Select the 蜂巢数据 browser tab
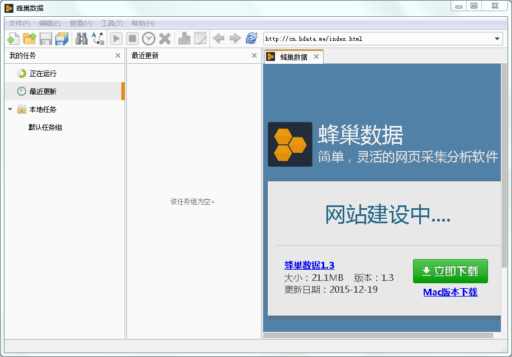Viewport: 512px width, 357px height. [293, 57]
